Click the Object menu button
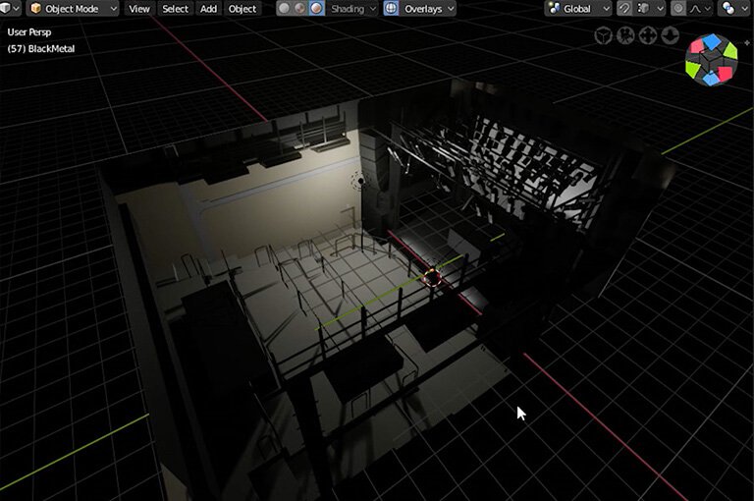 coord(242,9)
